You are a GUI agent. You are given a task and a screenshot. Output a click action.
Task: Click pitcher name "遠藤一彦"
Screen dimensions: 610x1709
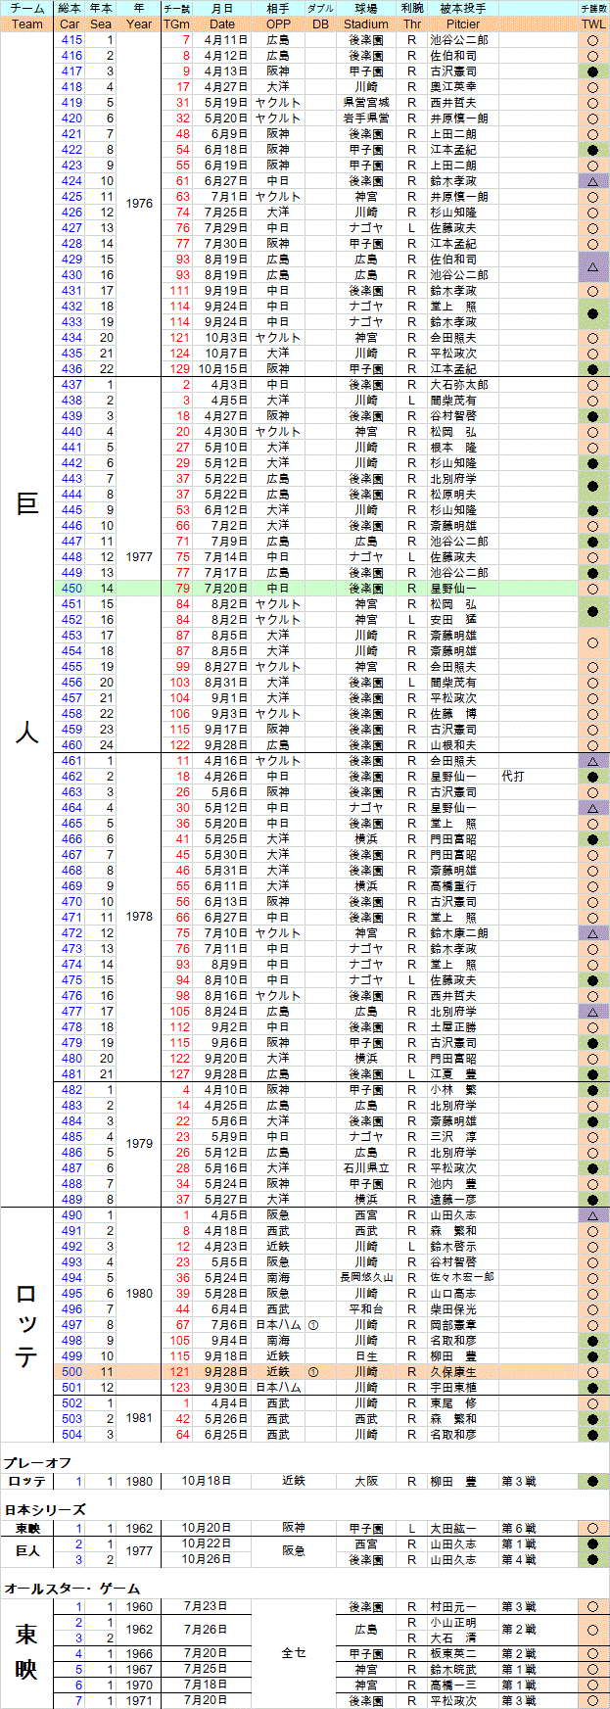[453, 1200]
